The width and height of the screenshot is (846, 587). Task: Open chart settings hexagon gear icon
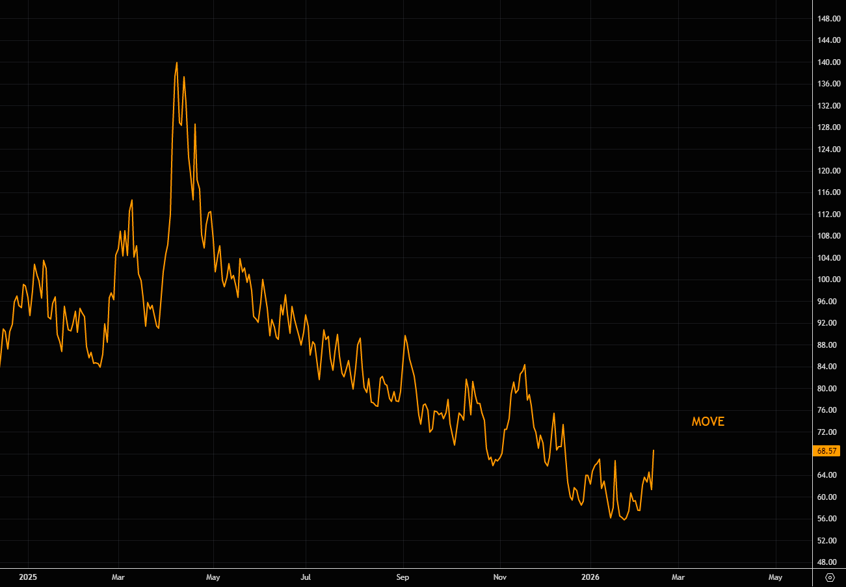(830, 577)
